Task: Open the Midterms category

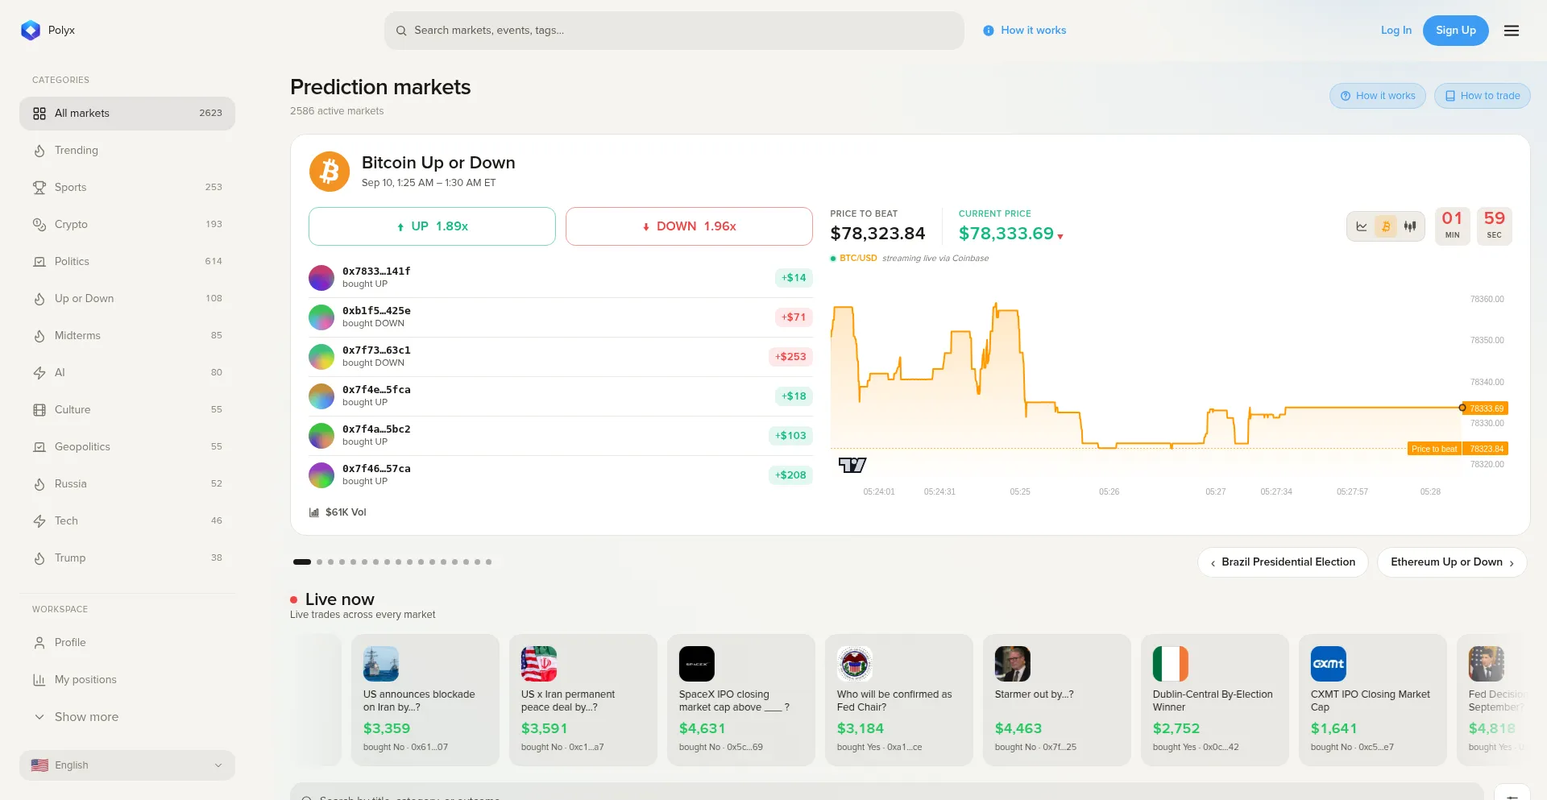Action: [x=127, y=336]
